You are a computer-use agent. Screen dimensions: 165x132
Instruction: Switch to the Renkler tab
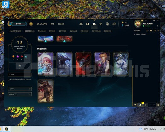pyautogui.click(x=108, y=31)
